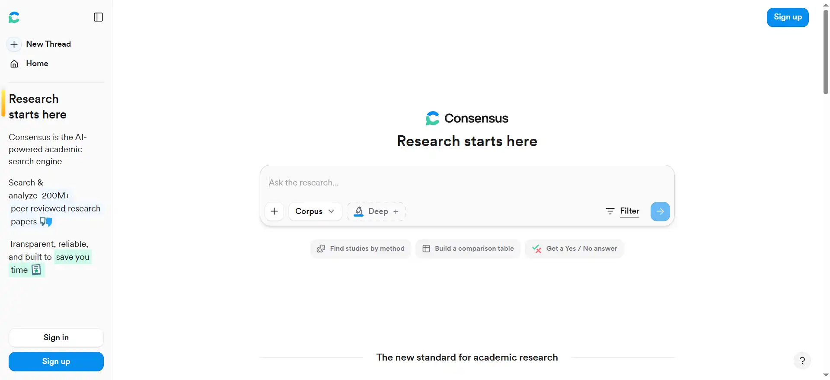
Task: Click the page vertical scrollbar
Action: [x=826, y=52]
